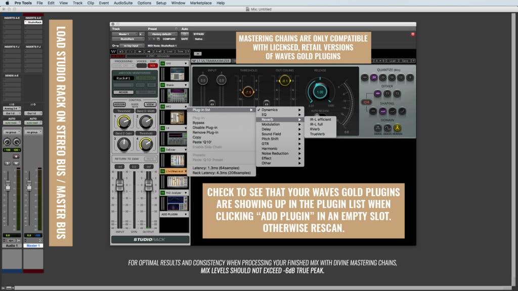Open the ADD PLUGIN dropdown
The width and height of the screenshot is (518, 291).
tap(174, 214)
